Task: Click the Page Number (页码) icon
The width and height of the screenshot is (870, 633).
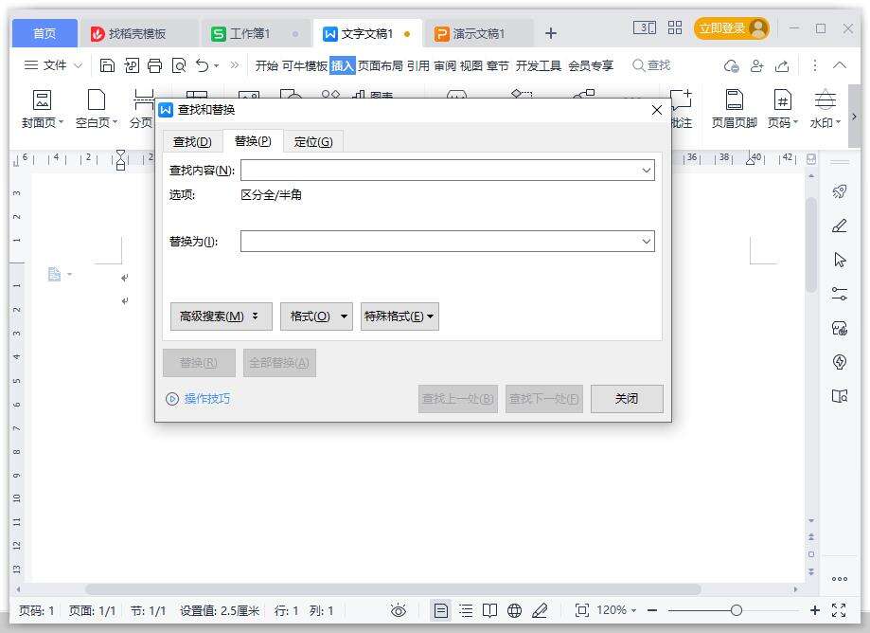Action: (x=782, y=109)
